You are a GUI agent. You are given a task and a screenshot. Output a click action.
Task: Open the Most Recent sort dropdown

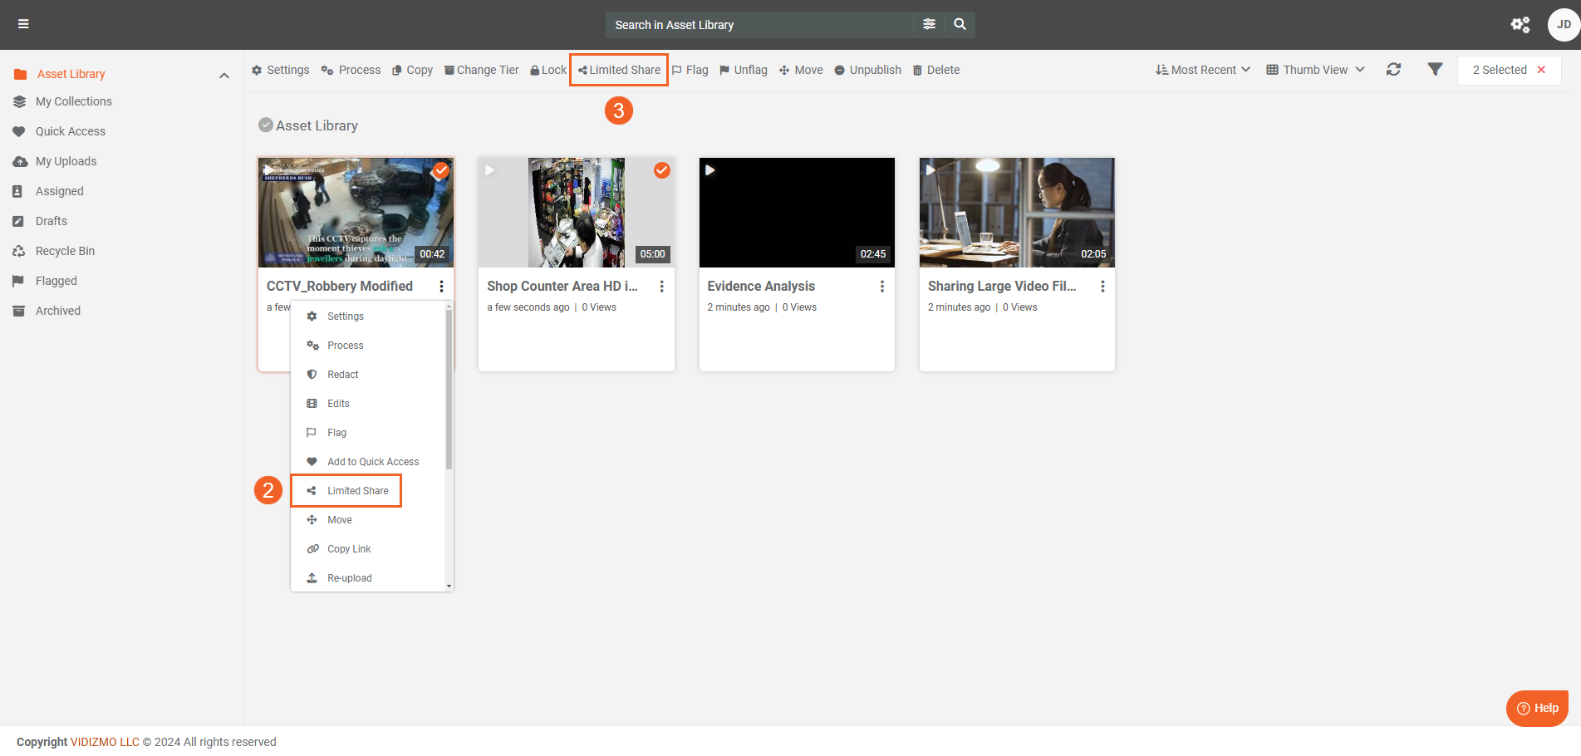click(x=1202, y=70)
